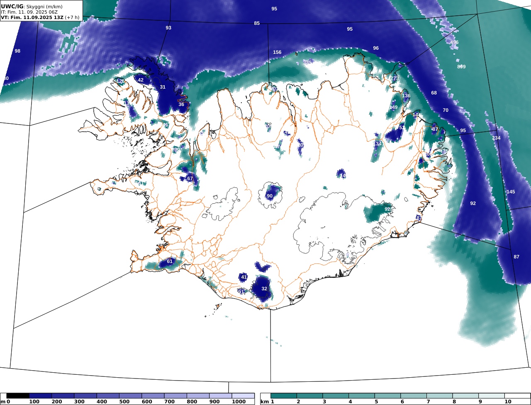531x405 pixels.
Task: Select the 400–500 m legend swatch
Action: (x=108, y=396)
